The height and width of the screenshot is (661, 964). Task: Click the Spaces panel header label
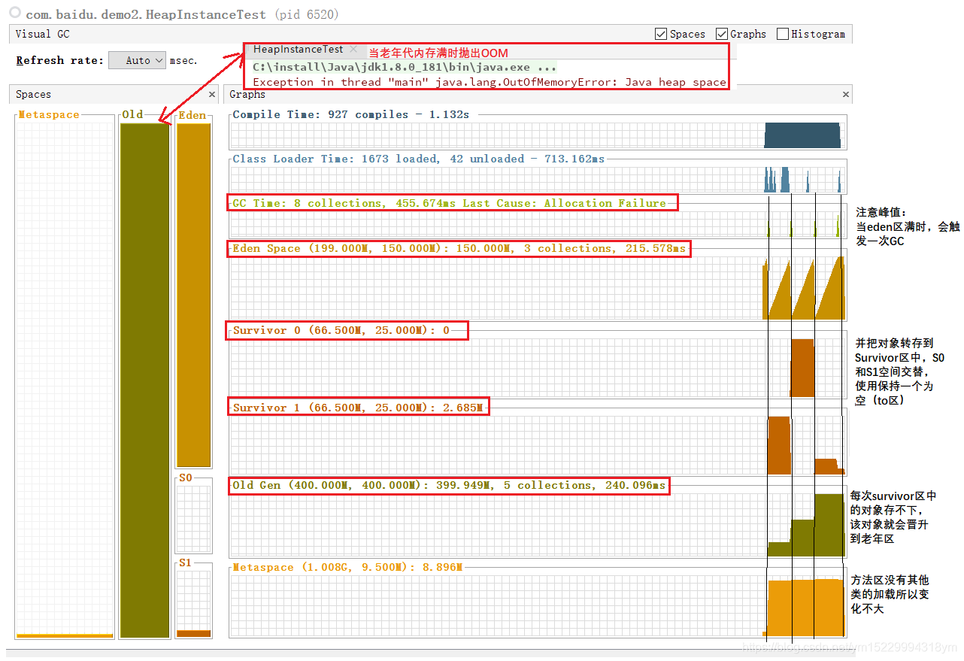(x=34, y=95)
